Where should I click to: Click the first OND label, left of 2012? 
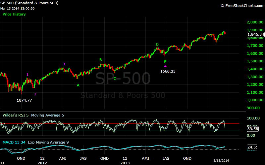[21, 158]
